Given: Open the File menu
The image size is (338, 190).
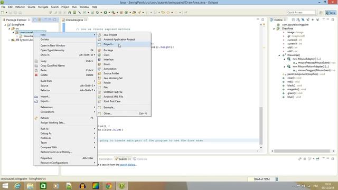Looking at the screenshot, I should point(3,7).
